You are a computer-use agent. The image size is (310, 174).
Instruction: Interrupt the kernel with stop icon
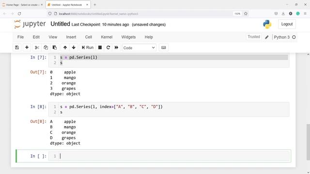click(100, 47)
